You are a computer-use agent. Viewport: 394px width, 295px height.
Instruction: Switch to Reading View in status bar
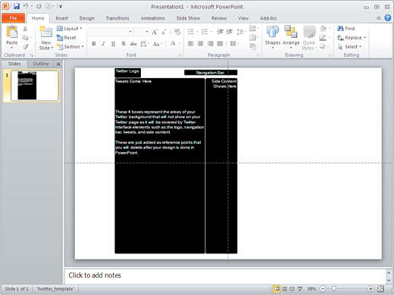[292, 289]
